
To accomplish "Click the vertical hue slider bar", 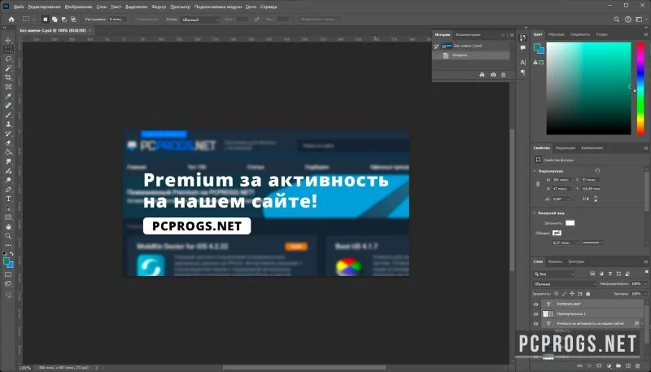I will point(640,89).
